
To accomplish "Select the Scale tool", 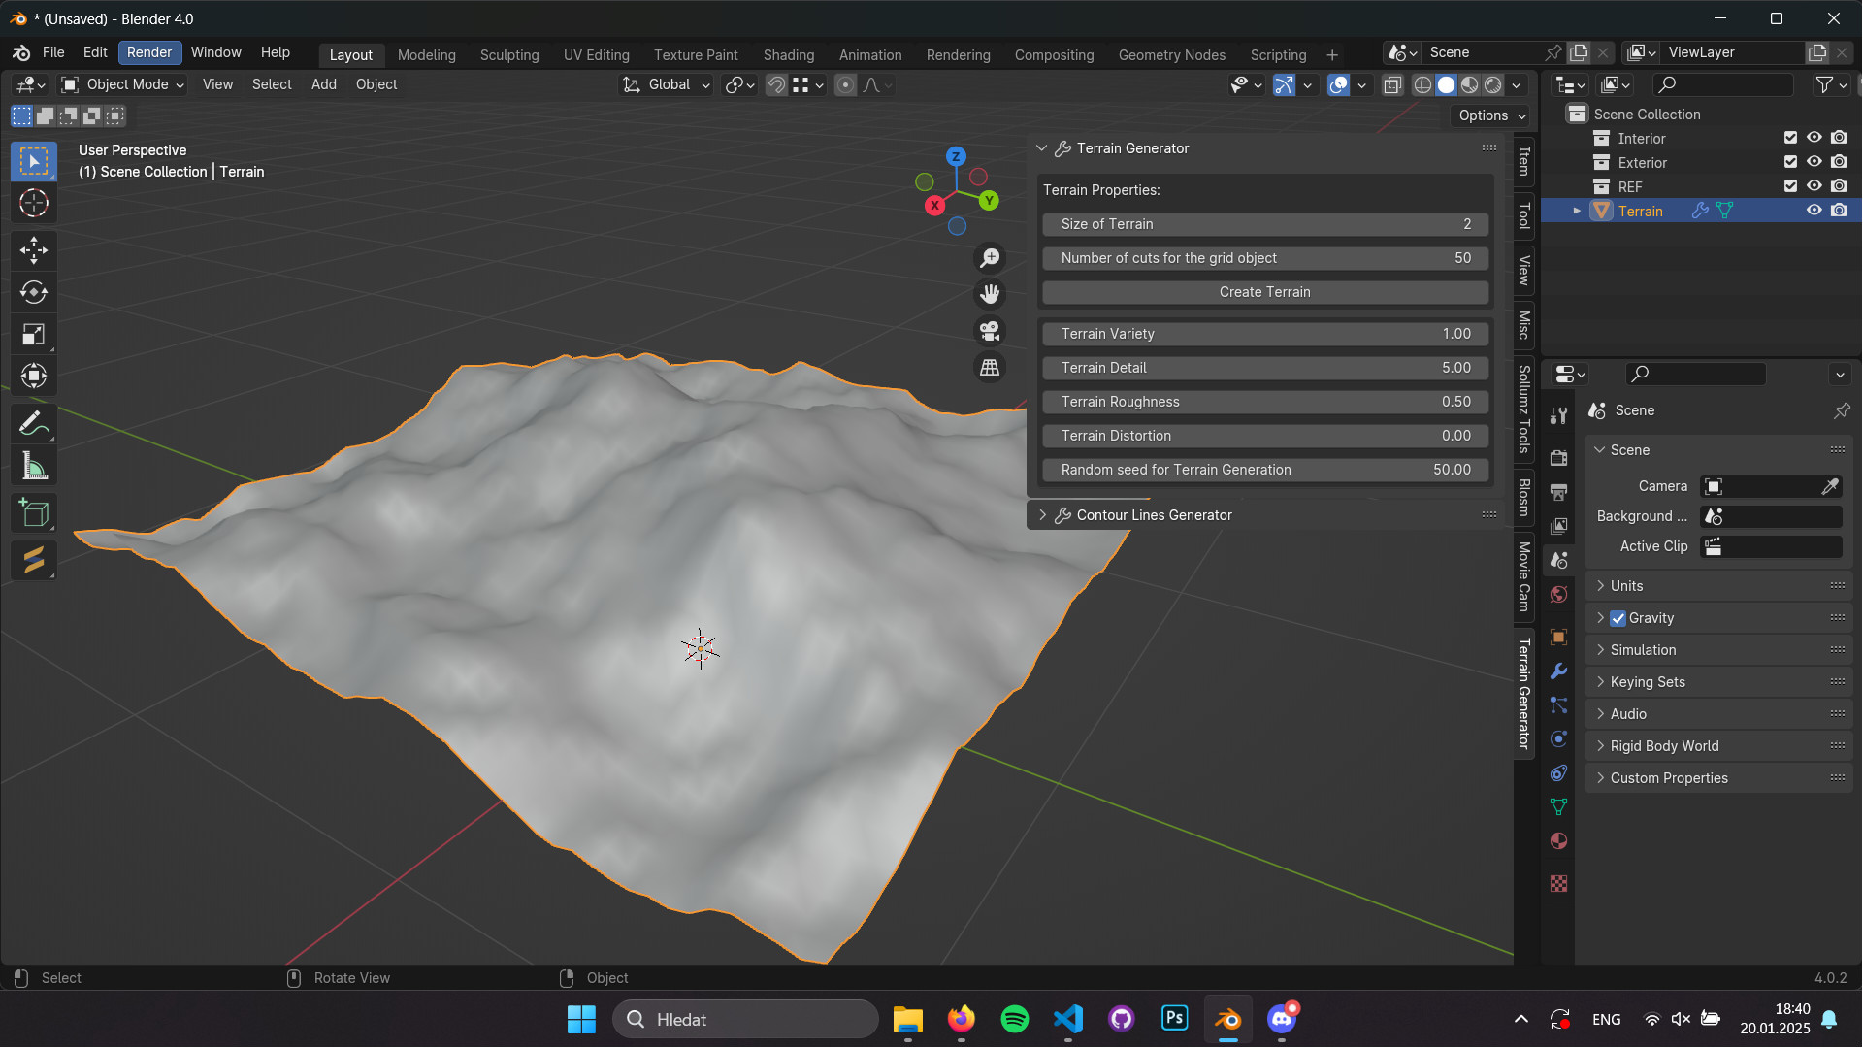I will (34, 335).
